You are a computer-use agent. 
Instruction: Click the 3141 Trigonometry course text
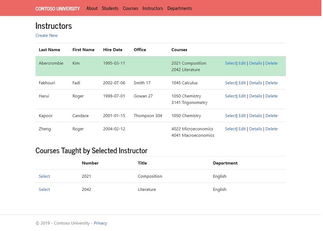[189, 103]
